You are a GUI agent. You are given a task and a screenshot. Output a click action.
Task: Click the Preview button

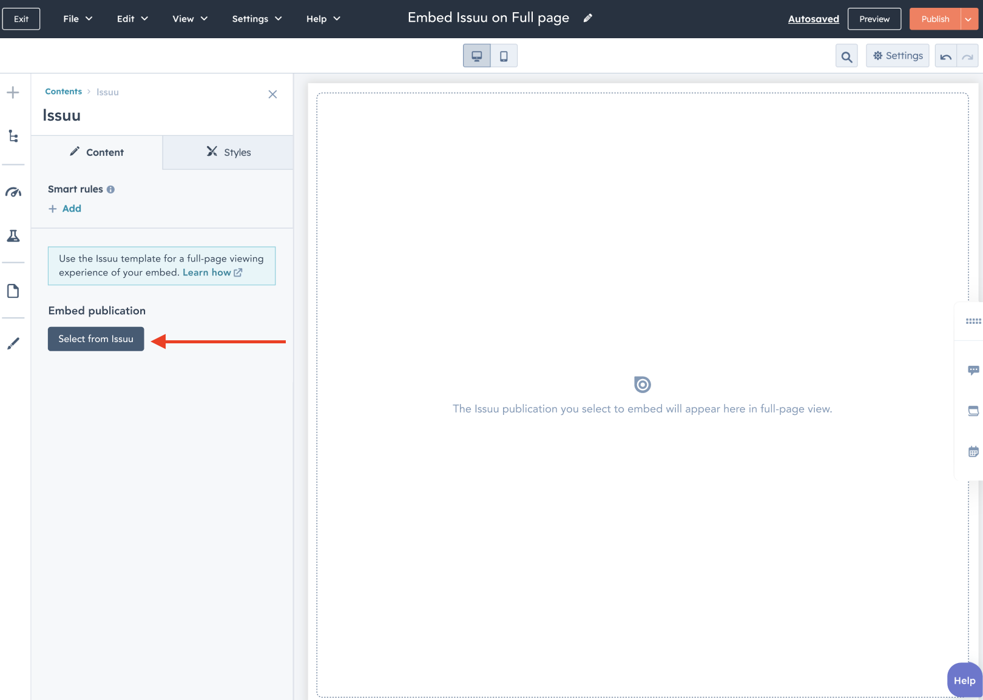pyautogui.click(x=874, y=19)
